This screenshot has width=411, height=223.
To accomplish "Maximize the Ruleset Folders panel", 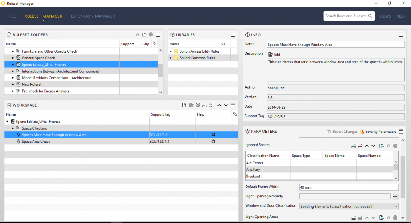I will [158, 35].
